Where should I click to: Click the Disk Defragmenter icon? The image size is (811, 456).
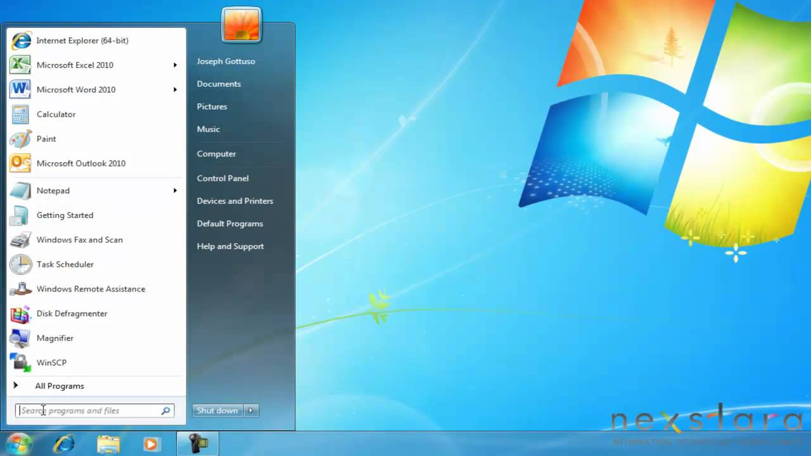click(x=20, y=313)
